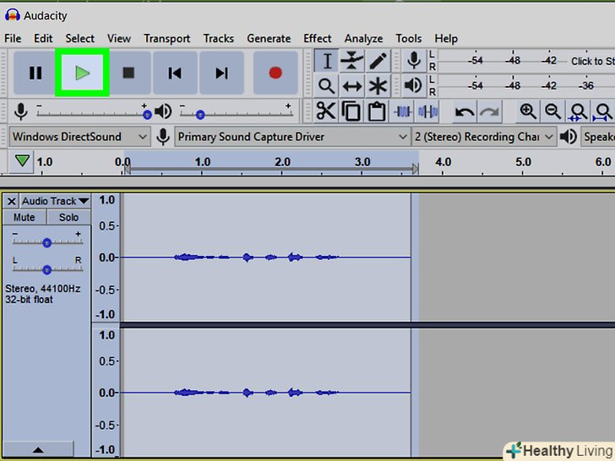Skip to end of the track
615x461 pixels.
(x=221, y=73)
